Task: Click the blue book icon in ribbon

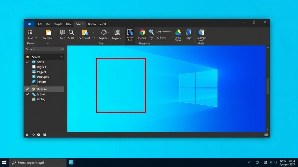Action: coord(189,32)
